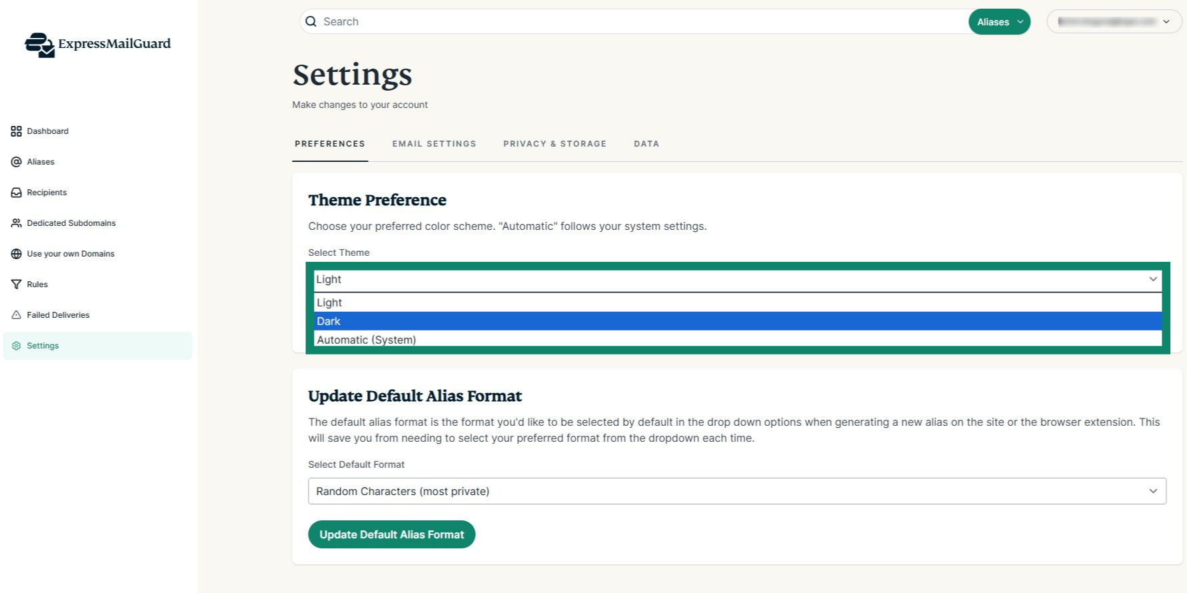This screenshot has width=1187, height=593.
Task: Open the Privacy & Storage tab
Action: point(555,144)
